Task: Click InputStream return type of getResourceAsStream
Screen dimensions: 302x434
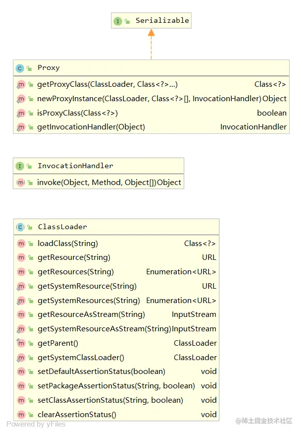Action: click(x=194, y=314)
